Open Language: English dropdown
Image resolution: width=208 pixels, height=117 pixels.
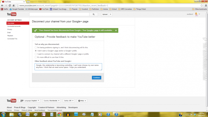30,101
